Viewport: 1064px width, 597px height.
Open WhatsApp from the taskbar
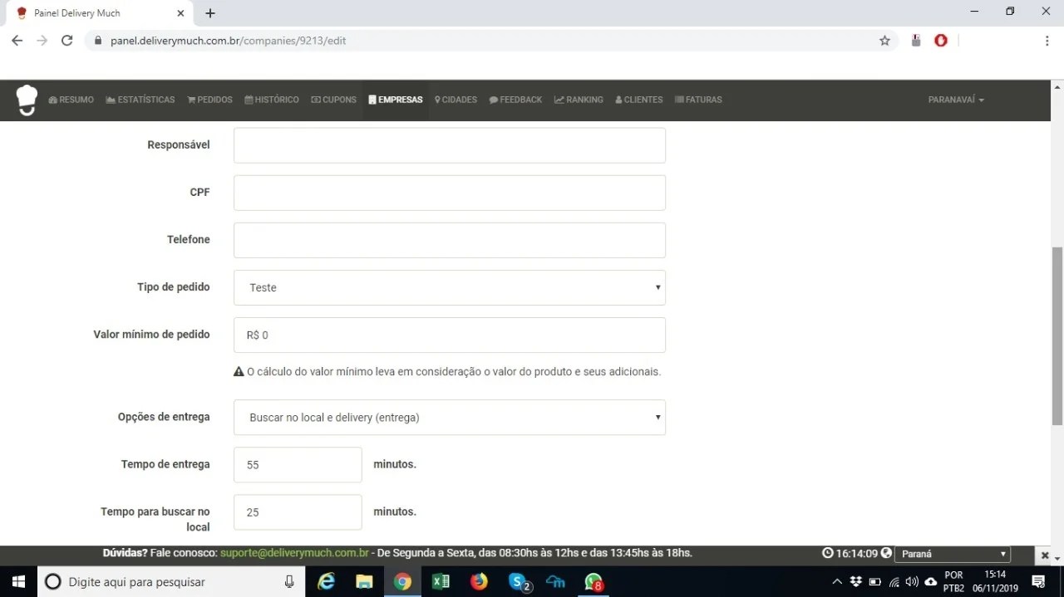[x=594, y=582]
